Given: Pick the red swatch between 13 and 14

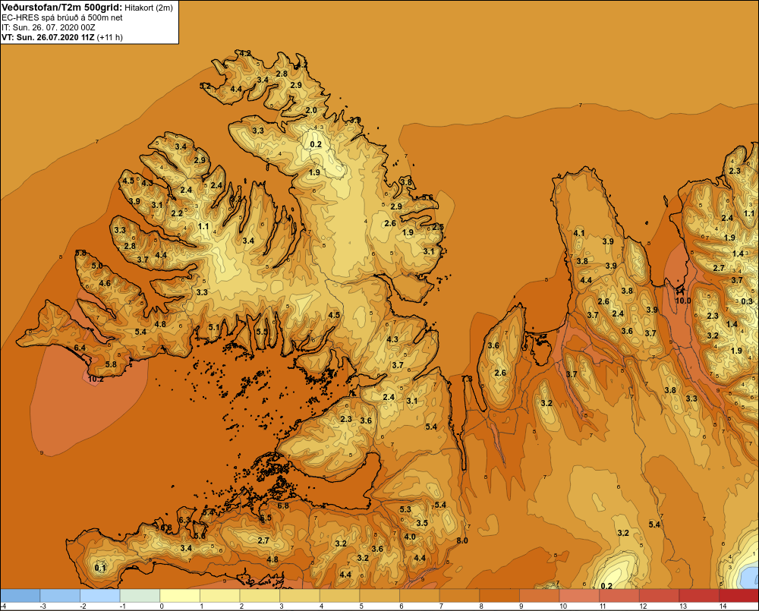Looking at the screenshot, I should coord(699,596).
